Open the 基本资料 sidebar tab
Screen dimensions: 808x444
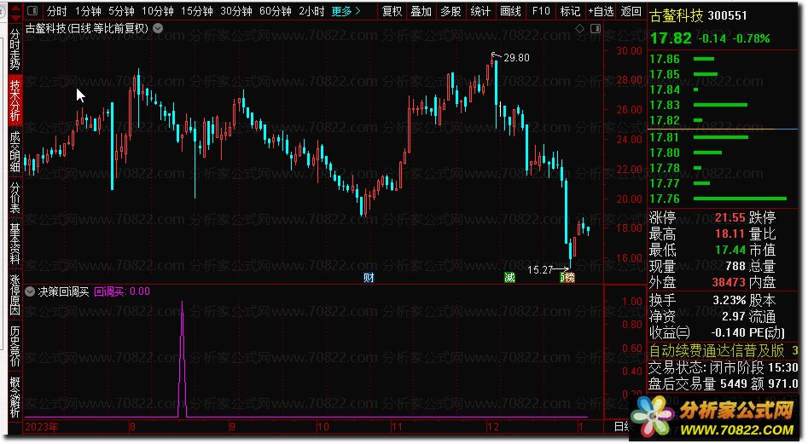15,244
